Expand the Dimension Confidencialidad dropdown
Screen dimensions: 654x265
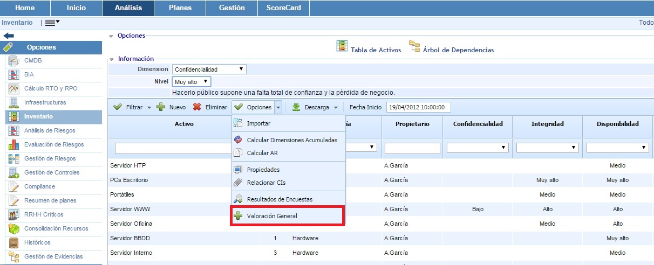click(209, 69)
